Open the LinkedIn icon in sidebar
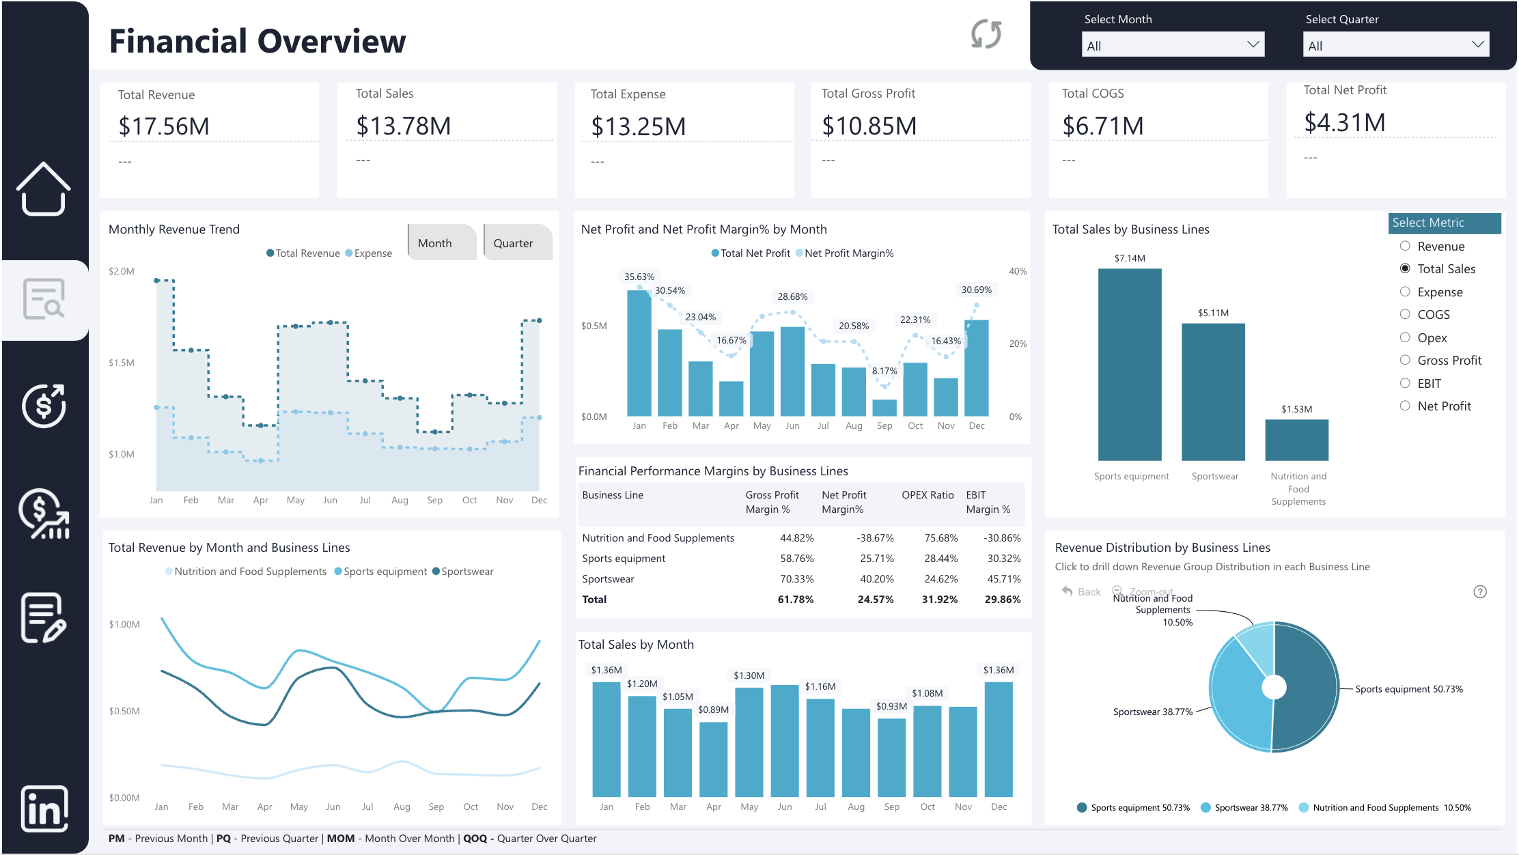This screenshot has width=1519, height=855. click(44, 809)
